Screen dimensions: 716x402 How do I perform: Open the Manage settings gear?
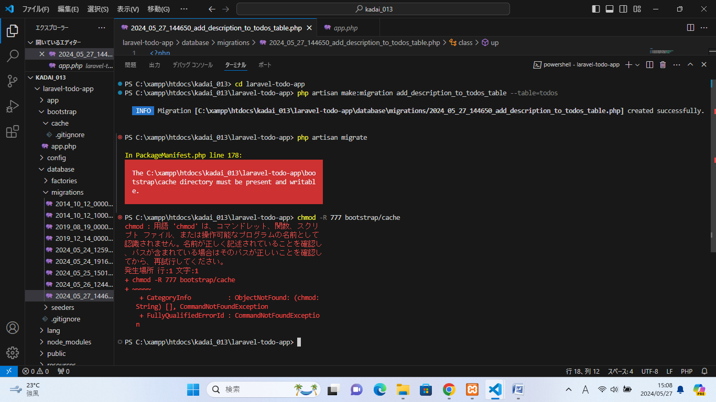point(12,353)
